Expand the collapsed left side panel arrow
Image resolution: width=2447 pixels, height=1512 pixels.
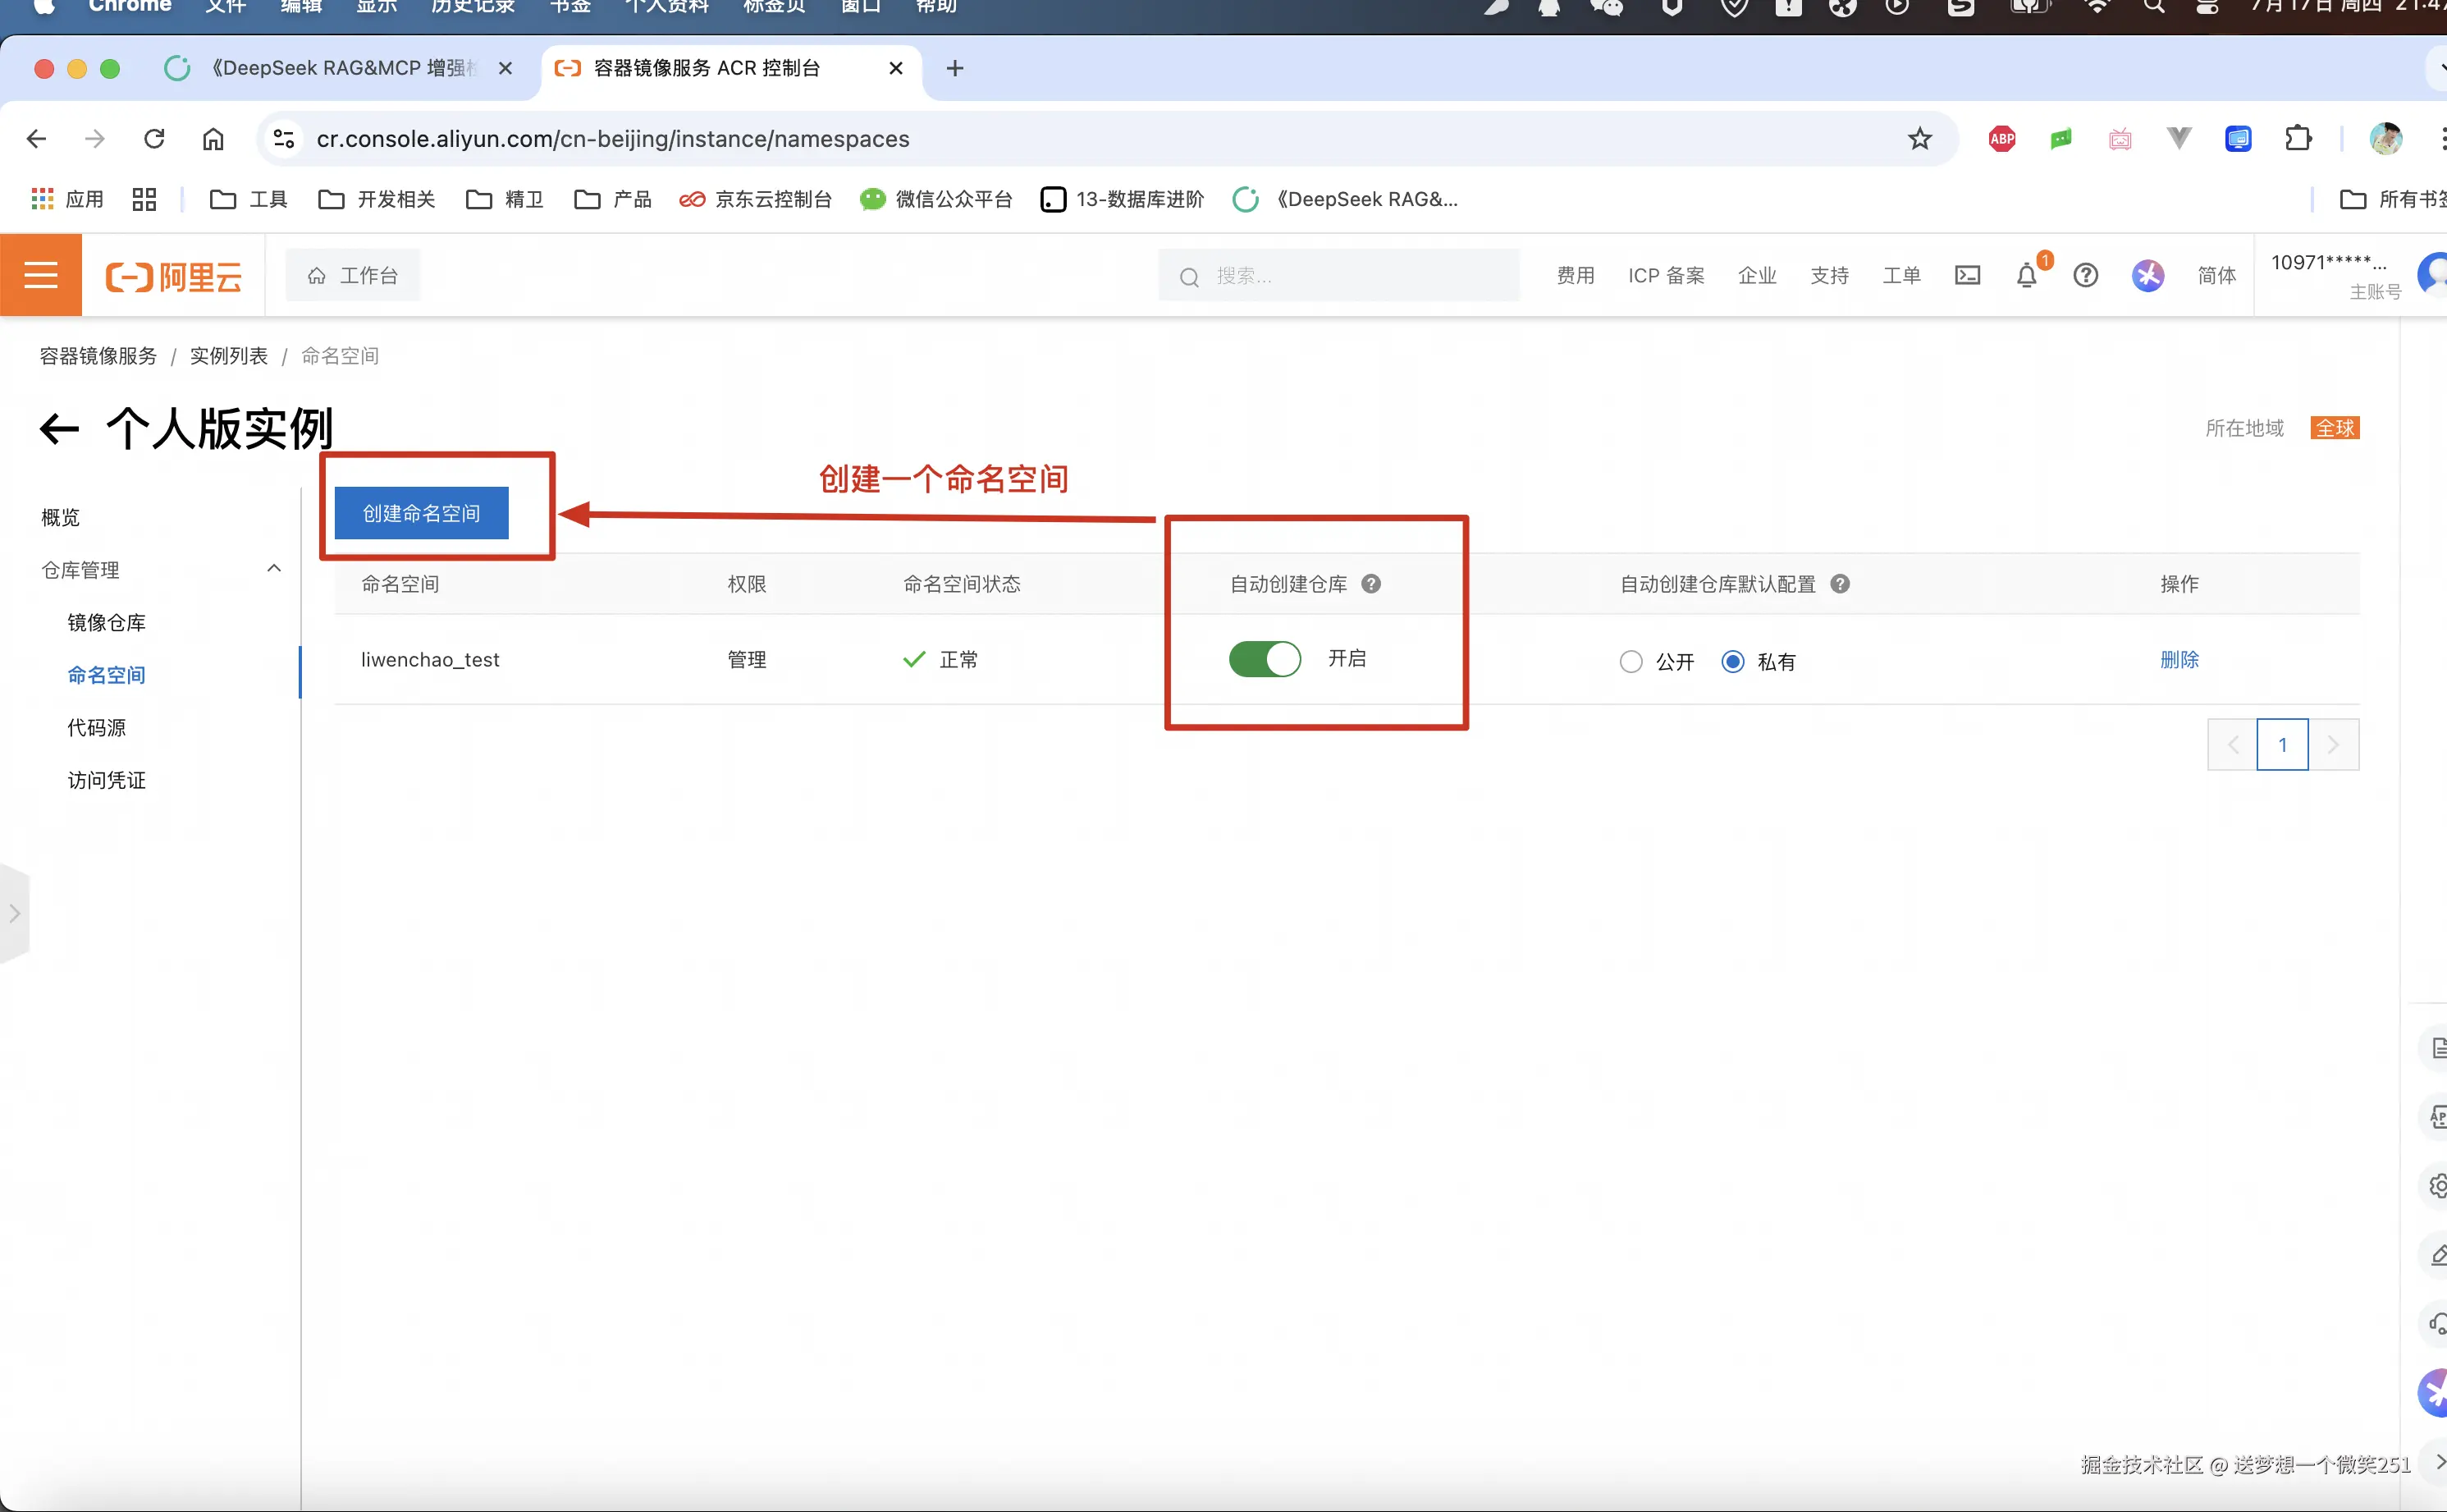pos(14,913)
